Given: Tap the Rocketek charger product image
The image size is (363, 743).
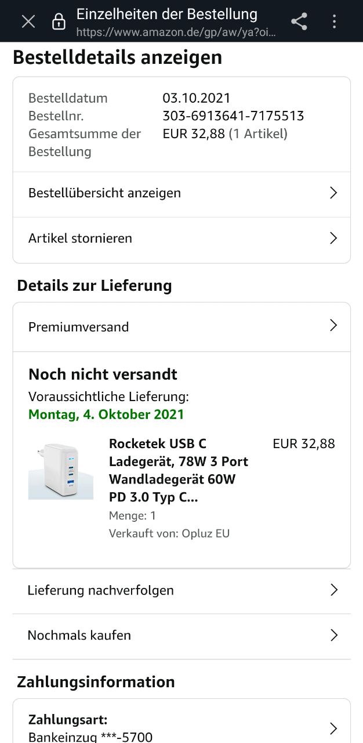Looking at the screenshot, I should click(61, 471).
